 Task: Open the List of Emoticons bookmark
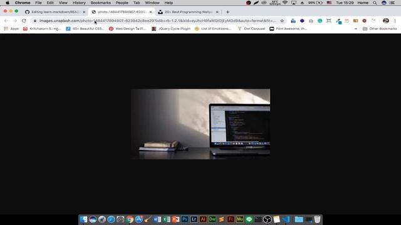pos(213,29)
